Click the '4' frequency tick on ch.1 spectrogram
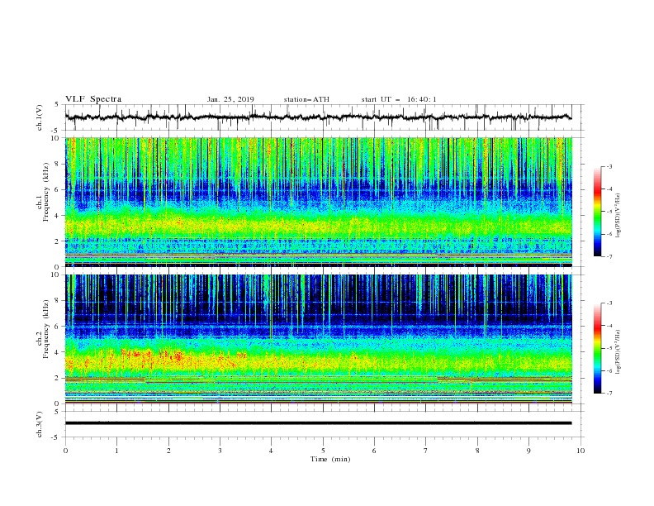 tap(58, 216)
